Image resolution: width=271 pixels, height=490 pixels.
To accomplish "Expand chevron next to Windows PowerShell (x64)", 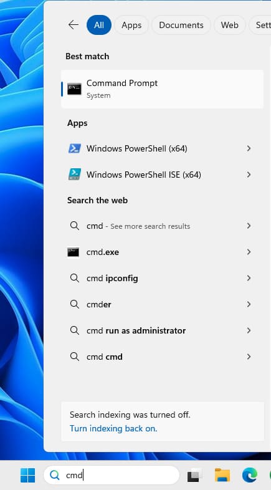I will click(x=249, y=148).
